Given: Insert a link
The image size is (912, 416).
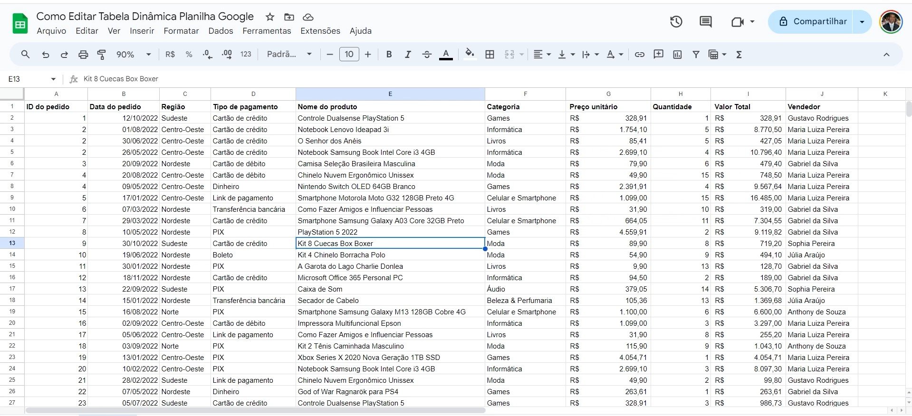Looking at the screenshot, I should (640, 55).
